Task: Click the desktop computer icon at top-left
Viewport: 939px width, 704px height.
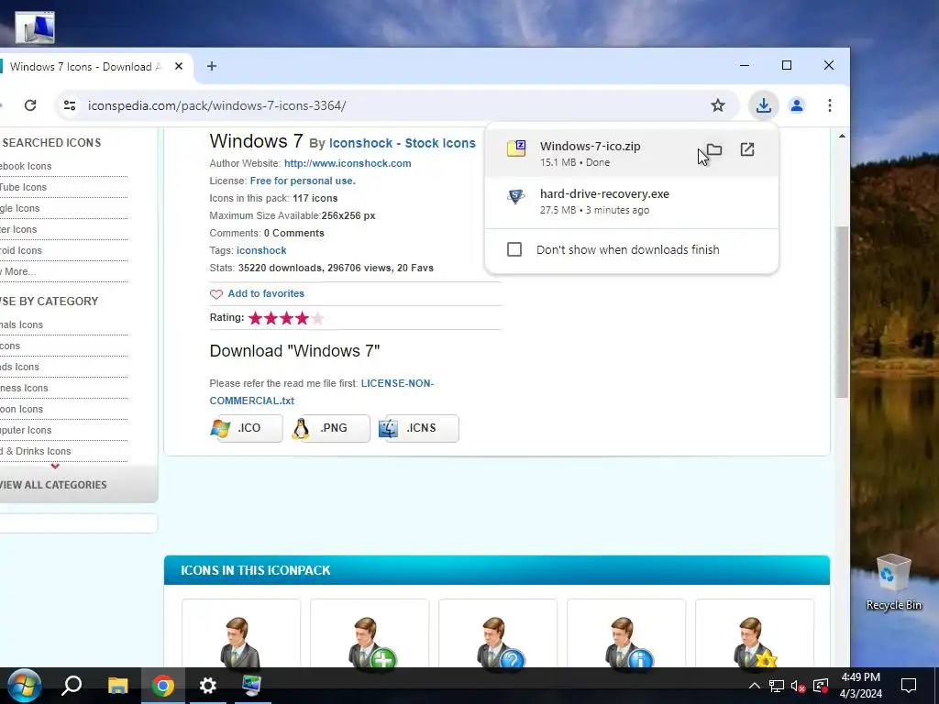Action: point(35,27)
